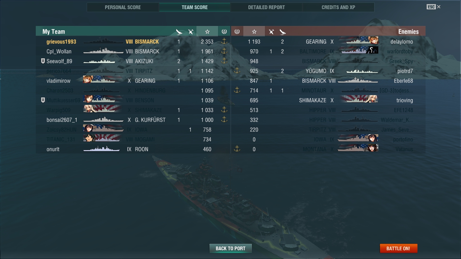
Task: Open the Personal Score tab
Action: tap(123, 7)
